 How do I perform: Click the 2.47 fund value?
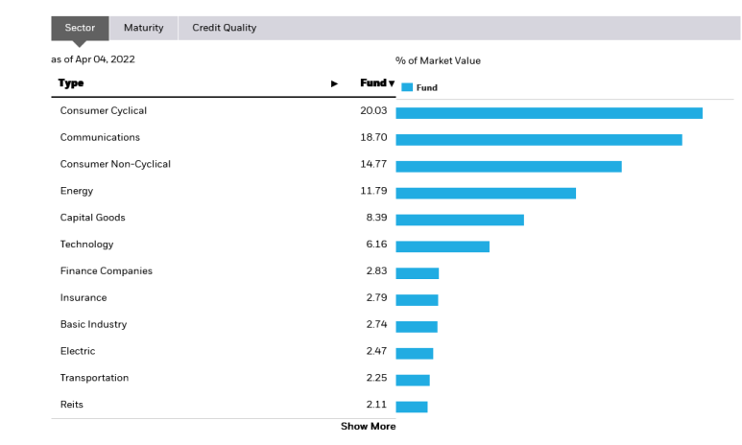click(376, 351)
